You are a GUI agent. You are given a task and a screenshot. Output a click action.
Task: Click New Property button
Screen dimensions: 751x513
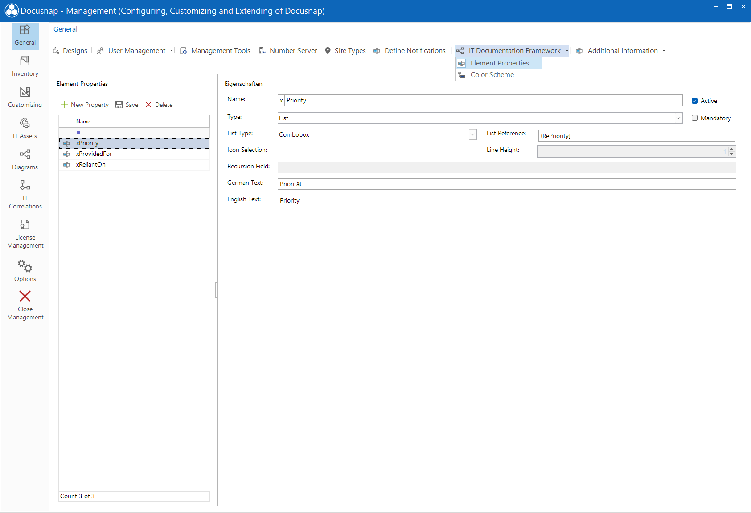click(85, 105)
